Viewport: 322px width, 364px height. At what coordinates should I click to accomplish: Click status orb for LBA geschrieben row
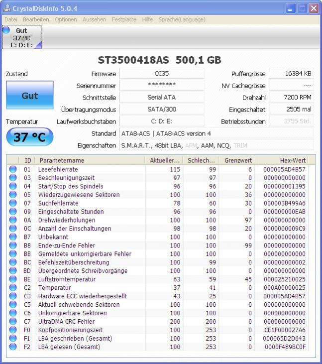pos(13,338)
